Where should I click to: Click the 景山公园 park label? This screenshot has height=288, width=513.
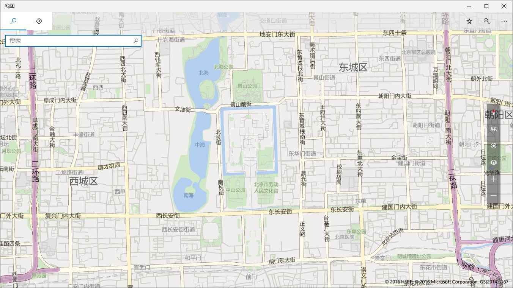[x=247, y=86]
